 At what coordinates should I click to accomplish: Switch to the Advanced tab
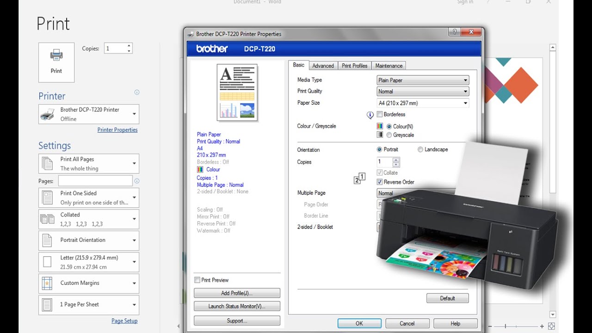[x=323, y=66]
